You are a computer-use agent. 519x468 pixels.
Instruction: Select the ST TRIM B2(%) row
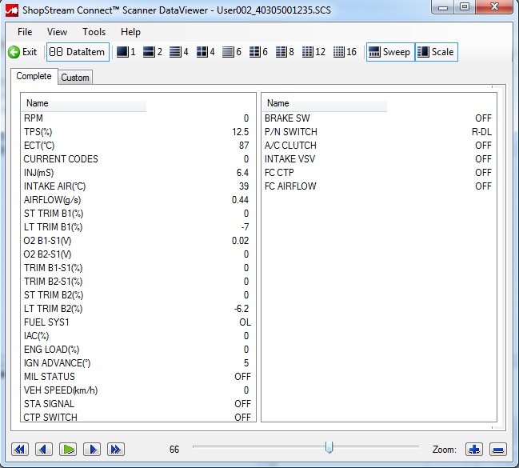click(138, 294)
